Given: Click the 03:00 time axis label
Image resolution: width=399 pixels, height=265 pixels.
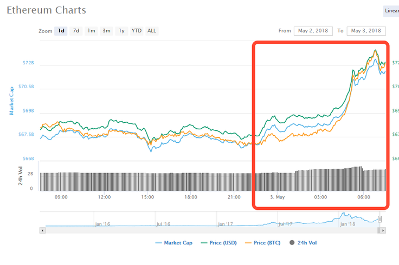Looking at the screenshot, I should (x=320, y=197).
